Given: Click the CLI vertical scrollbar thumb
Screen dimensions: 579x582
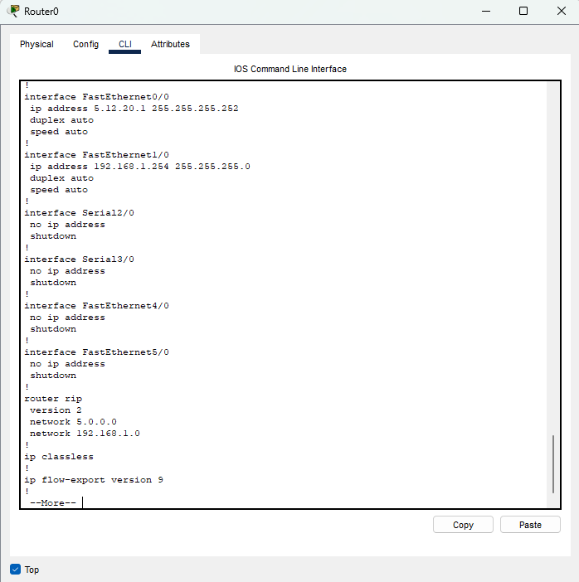Looking at the screenshot, I should click(x=553, y=464).
